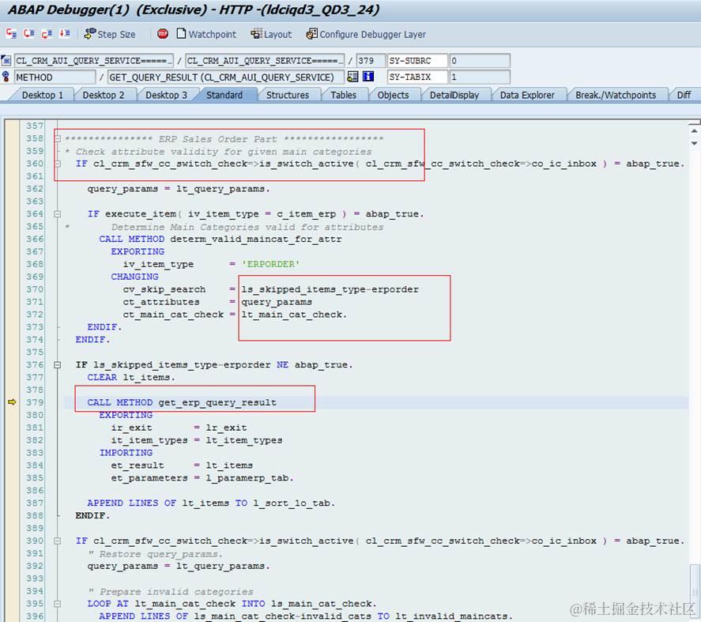Screen dimensions: 701x622
Task: Switch to Desktop 2 tab
Action: click(104, 95)
